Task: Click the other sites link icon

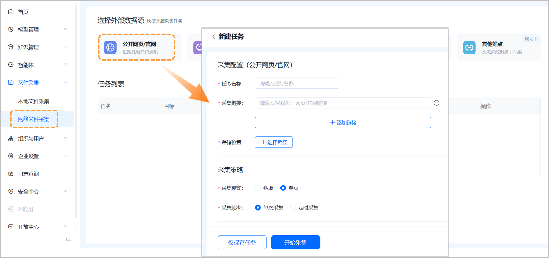Action: [x=469, y=47]
